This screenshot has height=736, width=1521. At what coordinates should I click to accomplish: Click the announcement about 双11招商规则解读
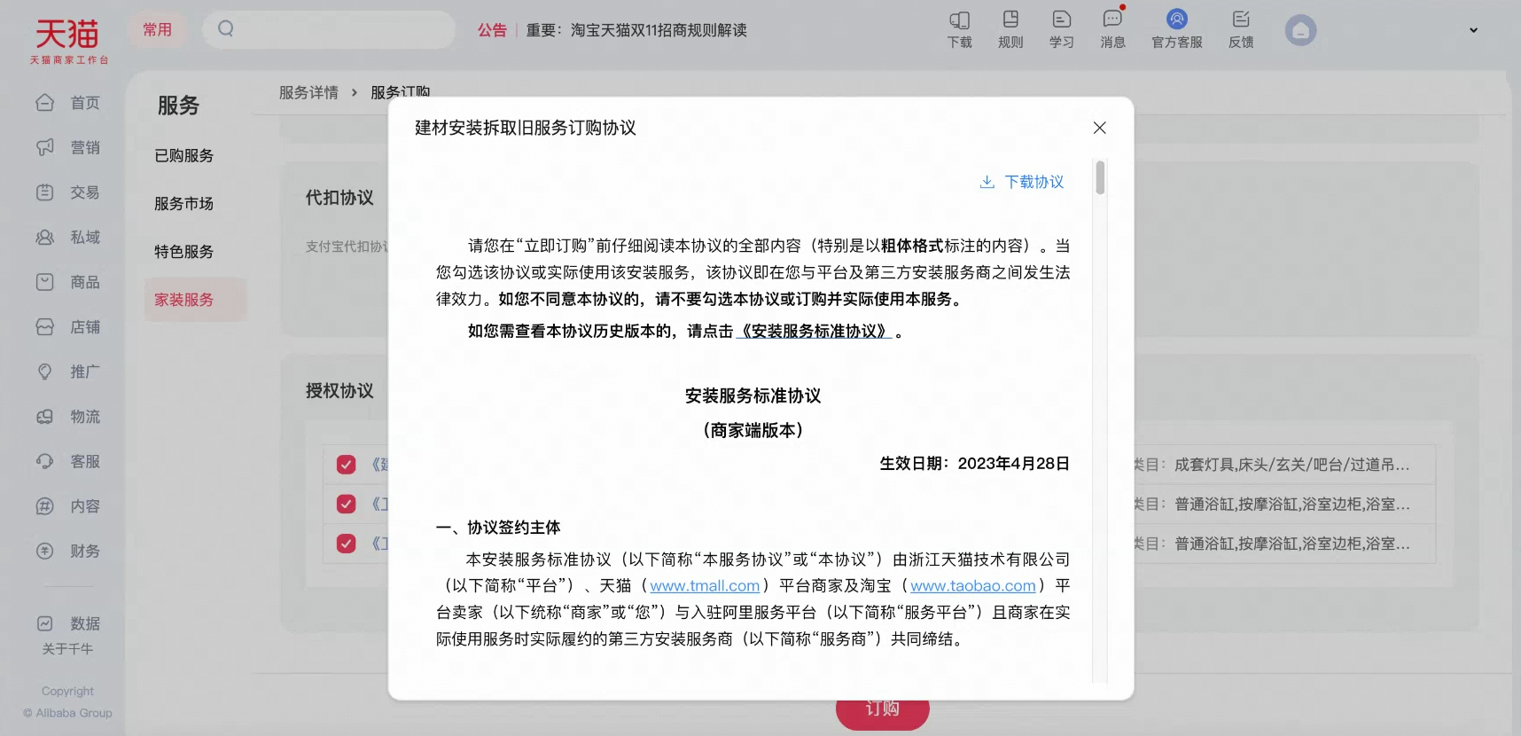coord(636,30)
